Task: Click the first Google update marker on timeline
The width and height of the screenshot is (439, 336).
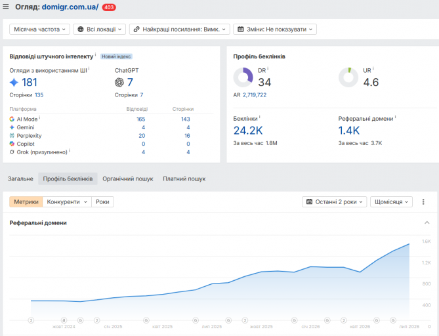Action: pyautogui.click(x=80, y=320)
